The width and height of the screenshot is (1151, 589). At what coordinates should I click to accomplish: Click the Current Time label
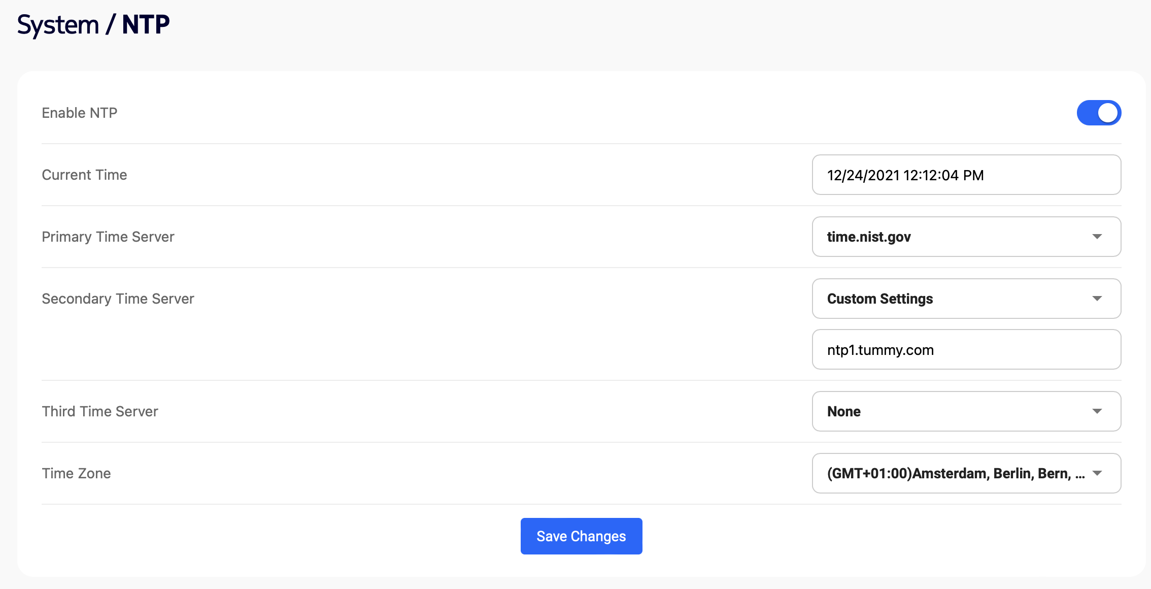pyautogui.click(x=84, y=175)
